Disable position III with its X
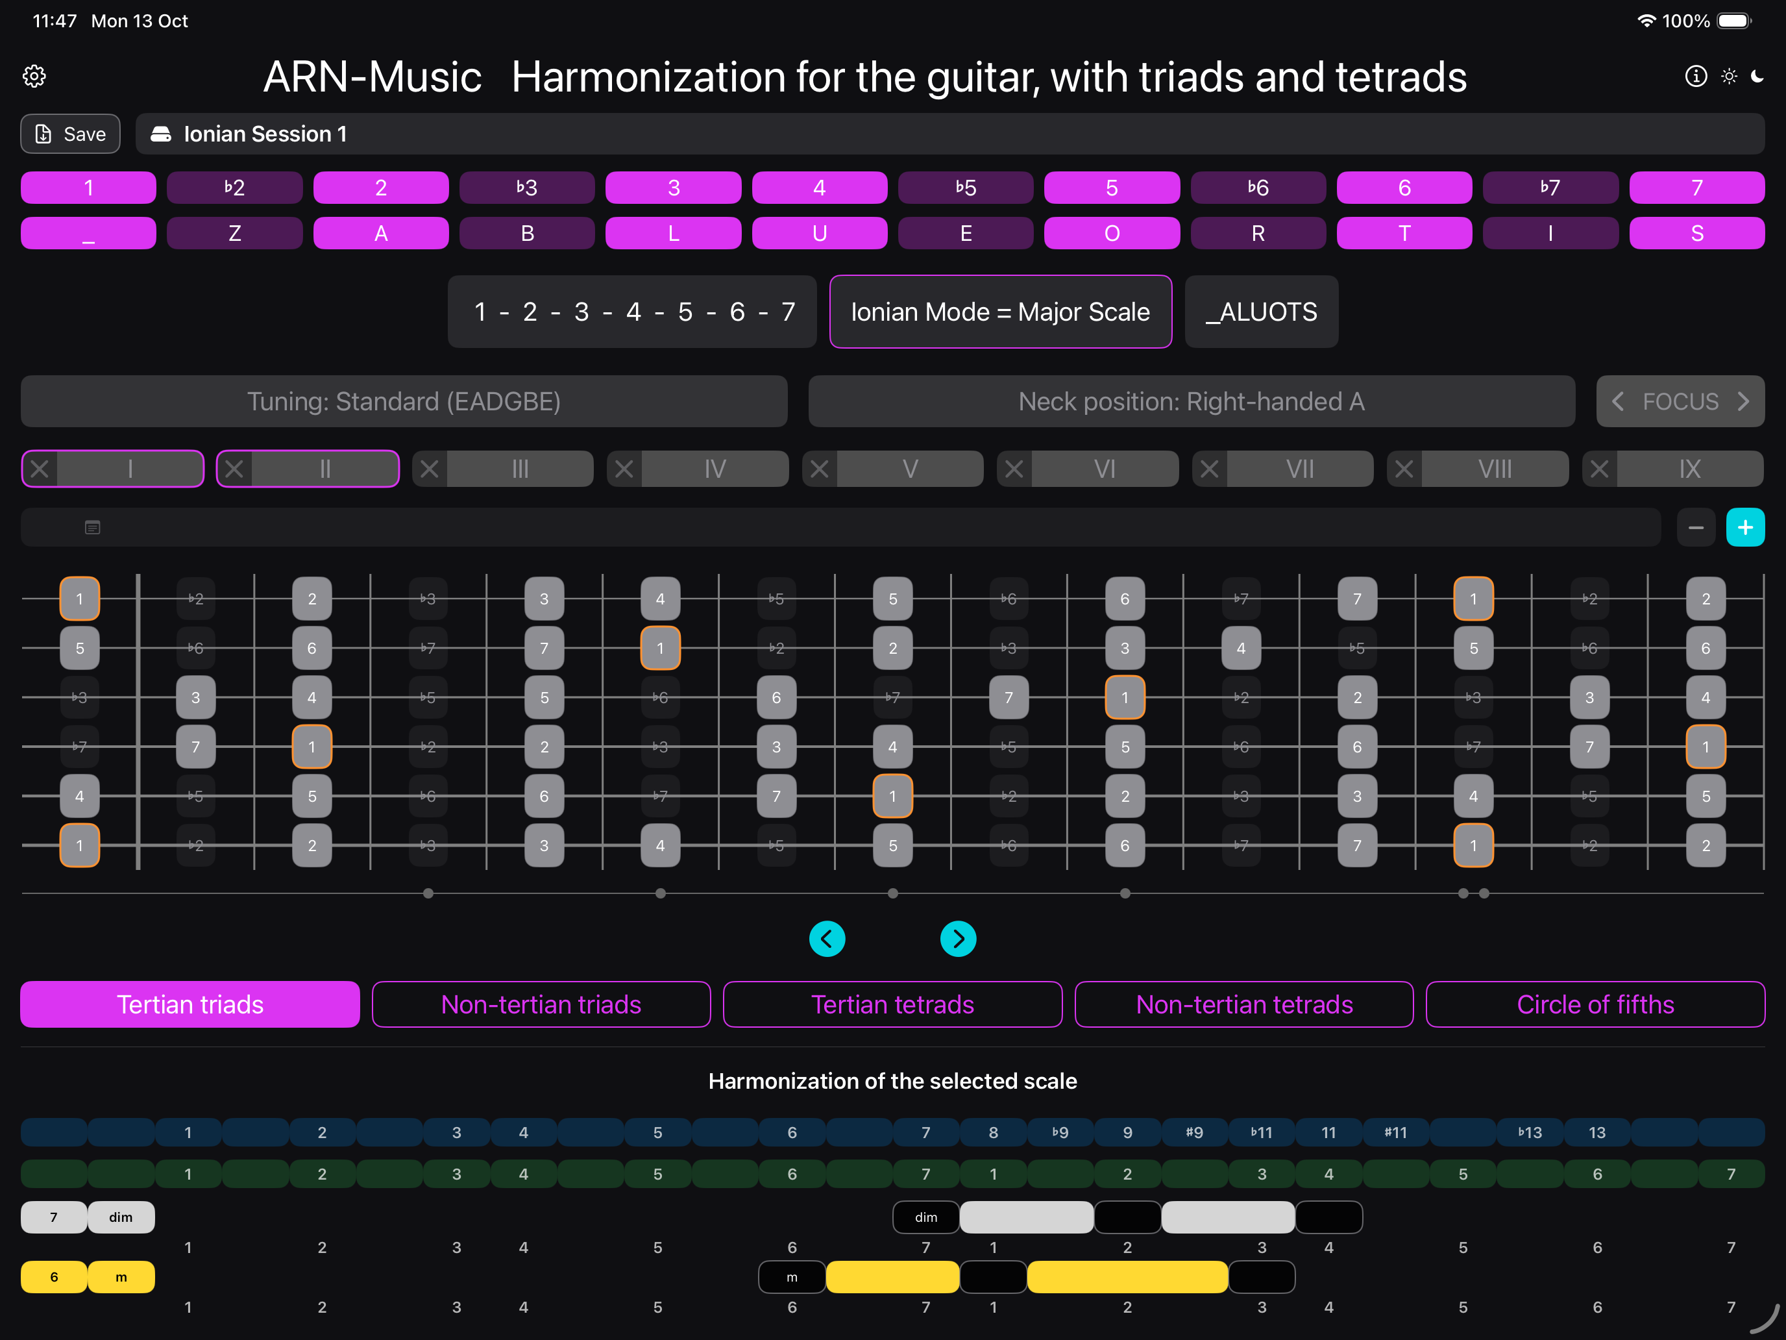Image resolution: width=1786 pixels, height=1340 pixels. (x=430, y=469)
